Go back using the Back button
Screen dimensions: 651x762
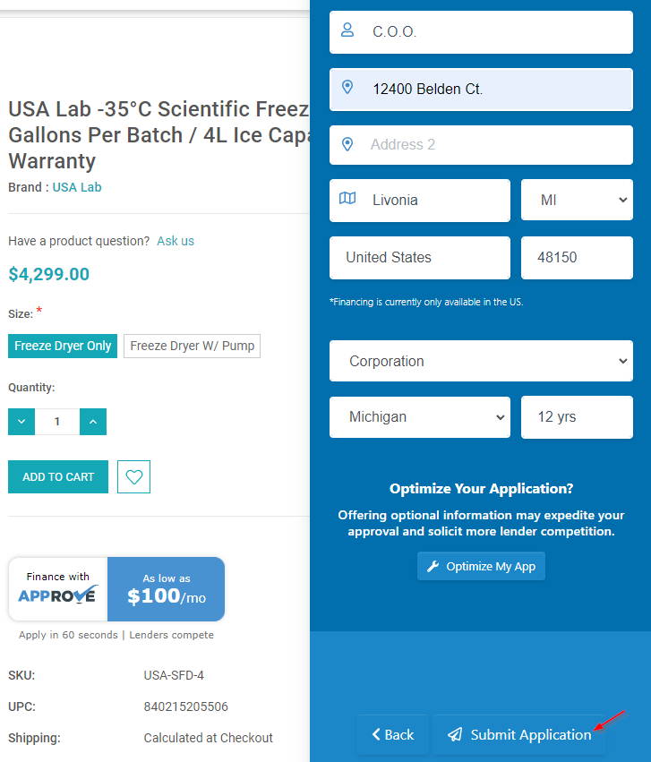tap(393, 734)
